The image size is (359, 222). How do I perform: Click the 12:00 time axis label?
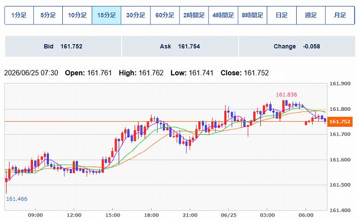click(x=74, y=216)
